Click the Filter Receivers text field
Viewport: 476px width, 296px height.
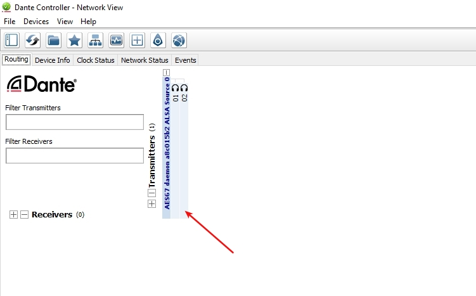75,155
